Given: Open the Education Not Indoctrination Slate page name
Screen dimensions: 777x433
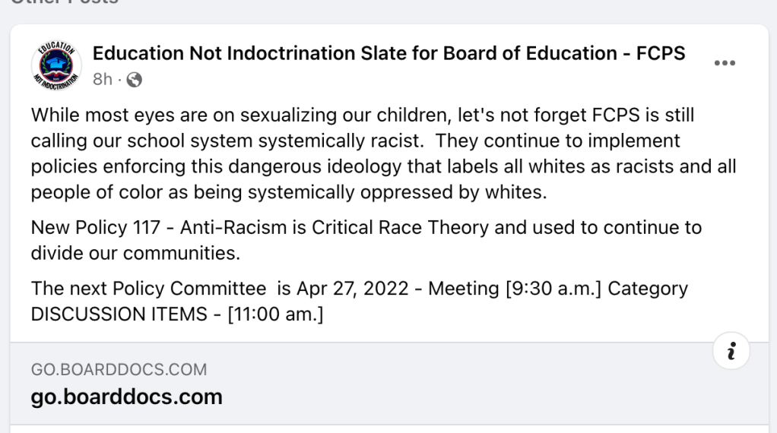Looking at the screenshot, I should click(388, 53).
